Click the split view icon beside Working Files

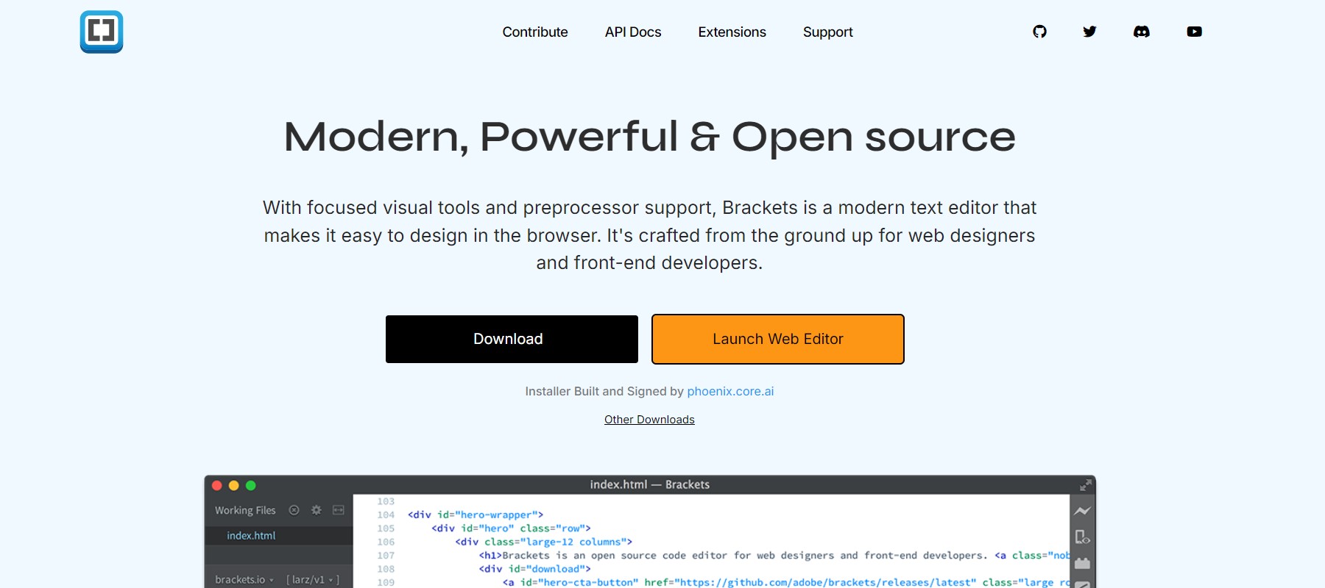coord(339,510)
